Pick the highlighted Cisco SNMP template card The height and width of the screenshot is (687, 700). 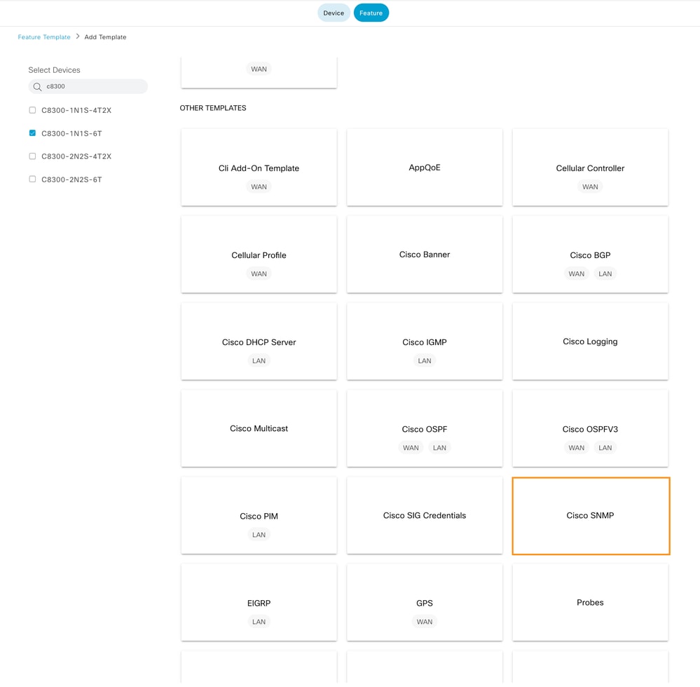tap(591, 516)
